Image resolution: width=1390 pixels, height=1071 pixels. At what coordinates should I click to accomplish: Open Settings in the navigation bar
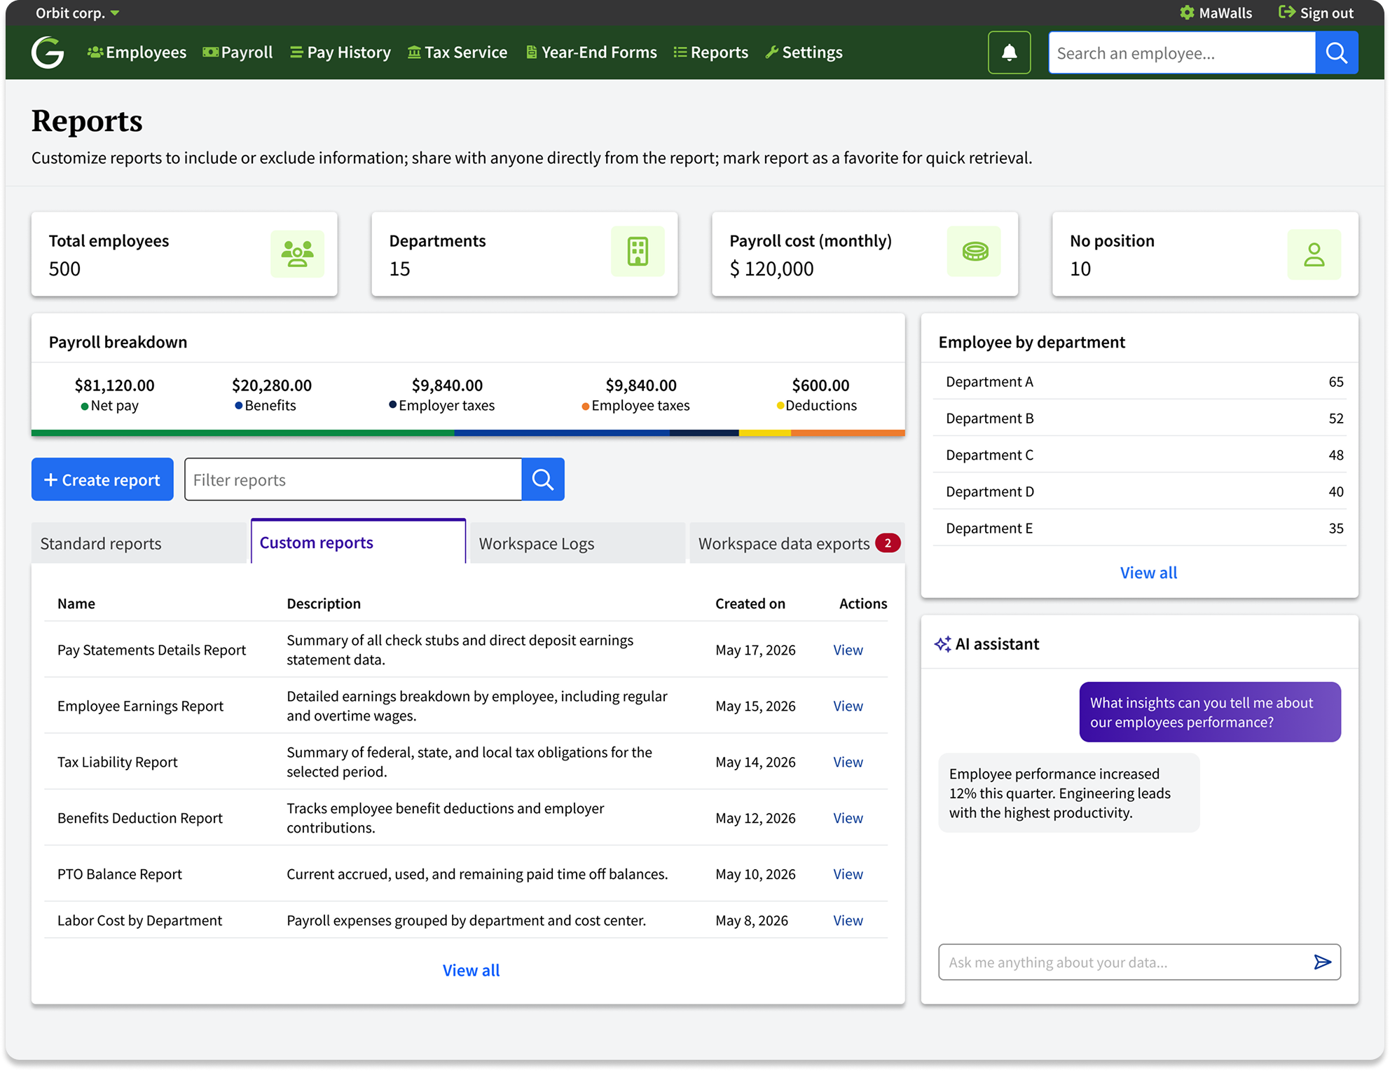804,53
